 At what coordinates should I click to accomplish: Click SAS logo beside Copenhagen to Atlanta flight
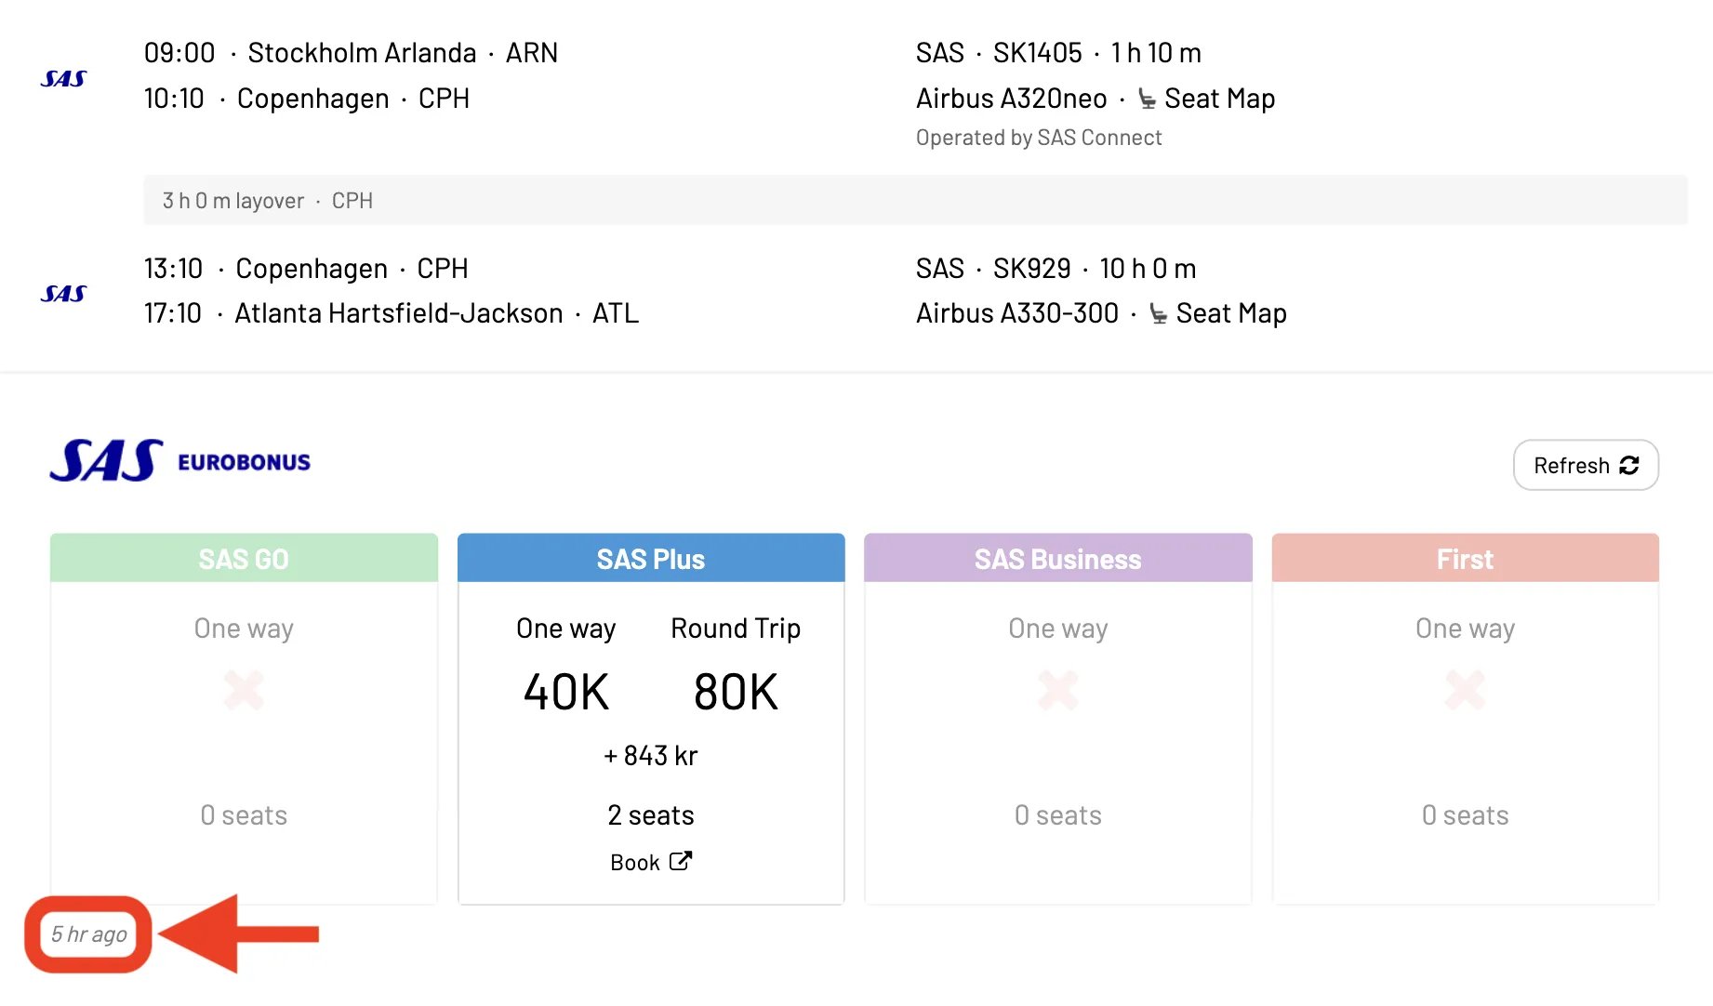click(64, 294)
